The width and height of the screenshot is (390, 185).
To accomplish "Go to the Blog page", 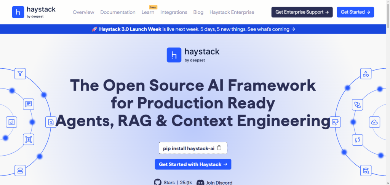I will pyautogui.click(x=198, y=12).
